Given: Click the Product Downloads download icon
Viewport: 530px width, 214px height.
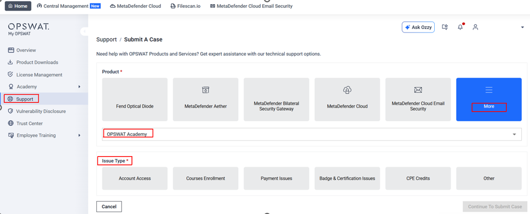Looking at the screenshot, I should click(10, 63).
